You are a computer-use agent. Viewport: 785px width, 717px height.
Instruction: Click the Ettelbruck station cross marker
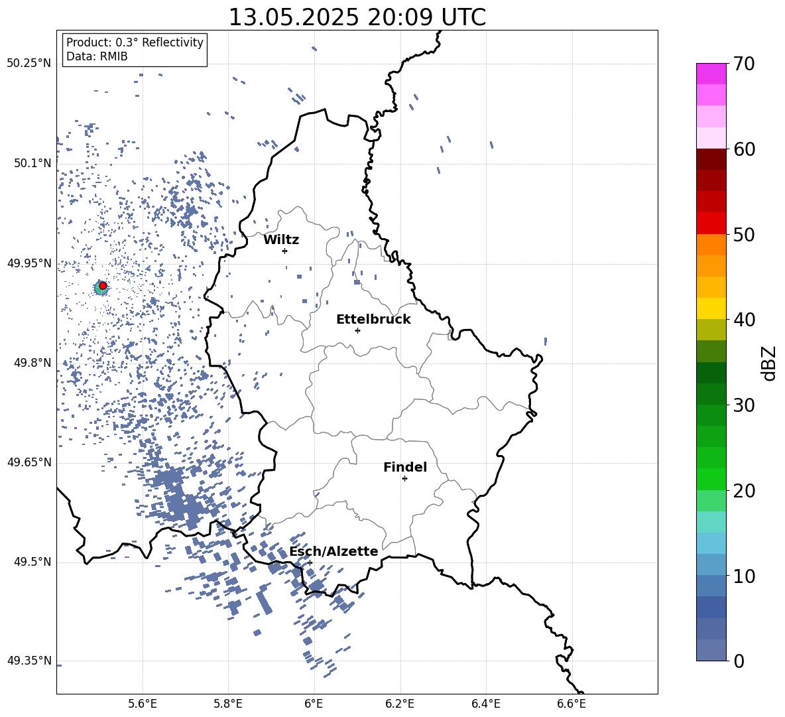(x=357, y=330)
